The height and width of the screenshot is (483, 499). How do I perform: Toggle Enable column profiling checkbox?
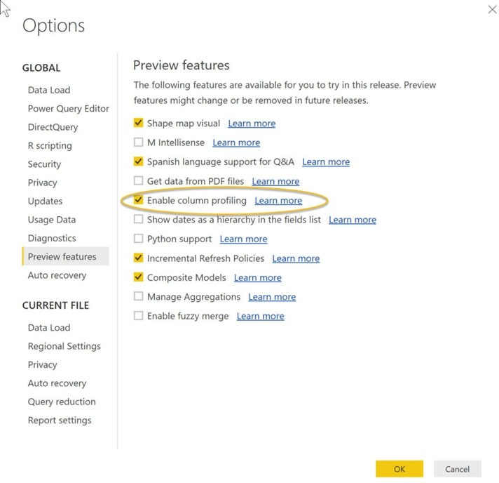click(138, 201)
